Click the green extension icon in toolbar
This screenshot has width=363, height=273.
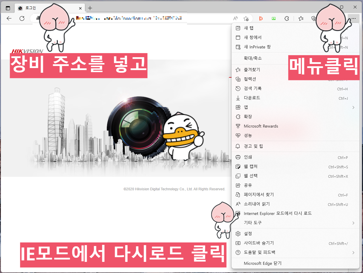274,18
